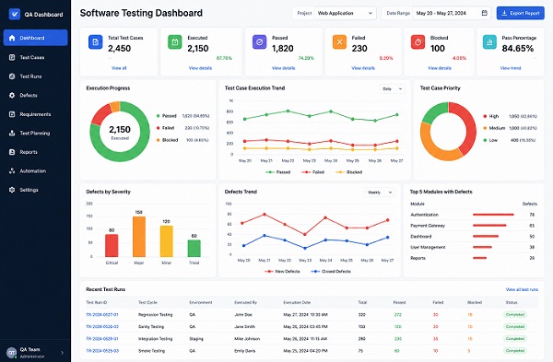Click the Test Runs sidebar icon
Viewport: 553px width, 362px height.
click(12, 76)
